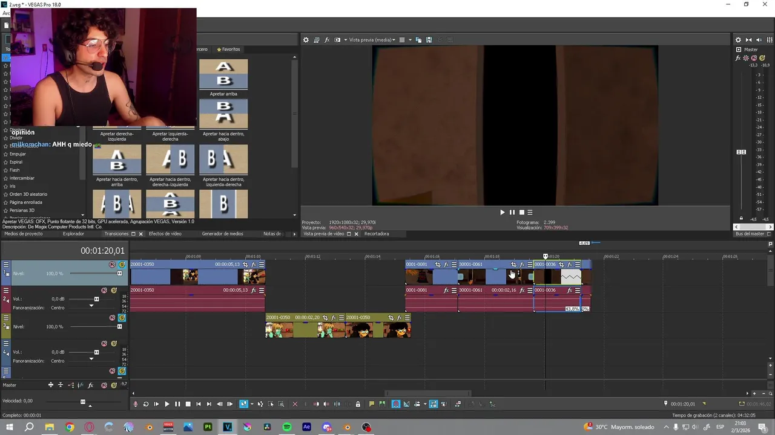This screenshot has height=435, width=775.
Task: Open video preview project properties gear
Action: [306, 40]
